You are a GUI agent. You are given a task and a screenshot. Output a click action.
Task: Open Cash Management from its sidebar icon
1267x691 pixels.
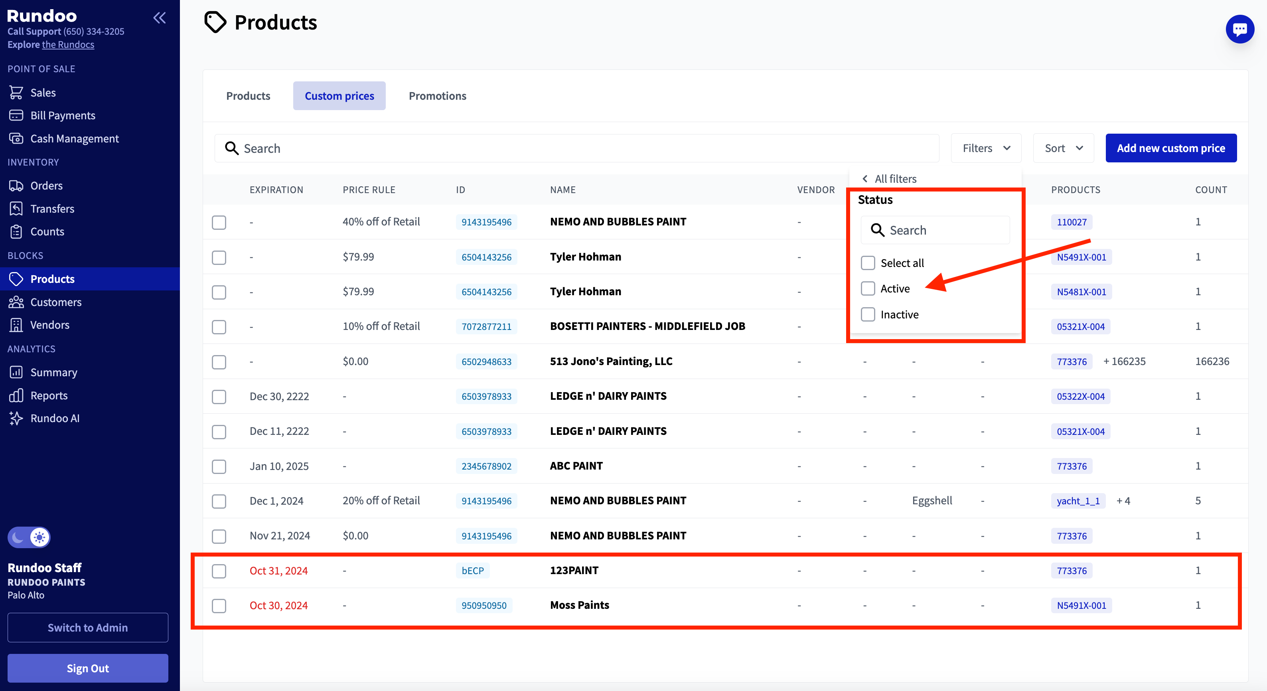coord(16,139)
